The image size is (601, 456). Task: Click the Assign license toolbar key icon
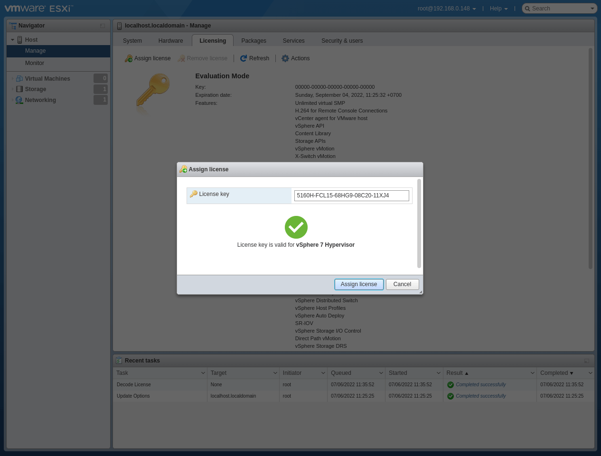click(x=129, y=58)
